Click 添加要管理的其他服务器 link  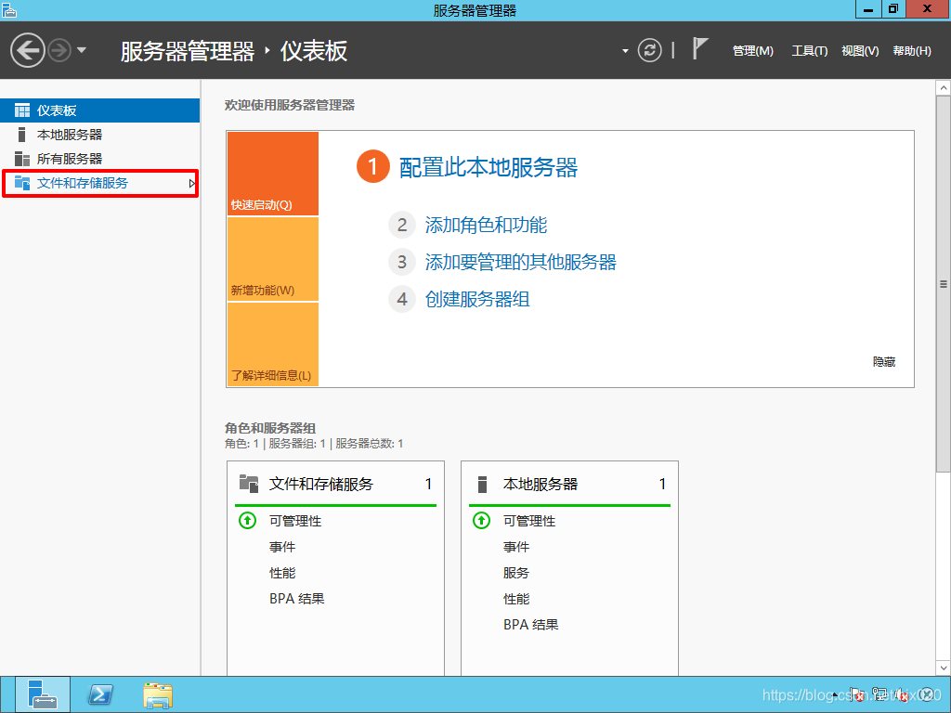[520, 262]
